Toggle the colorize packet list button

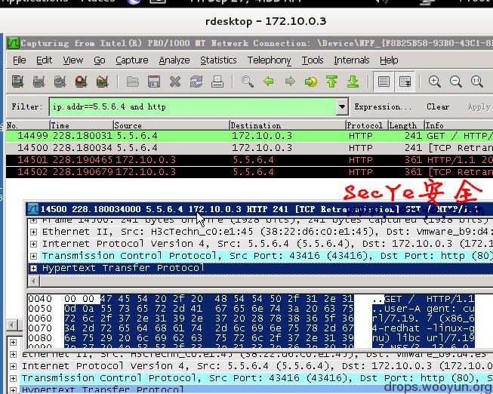click(384, 82)
